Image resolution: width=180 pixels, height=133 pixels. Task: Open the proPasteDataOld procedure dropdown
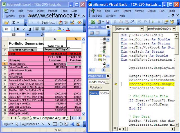pyautogui.click(x=174, y=29)
